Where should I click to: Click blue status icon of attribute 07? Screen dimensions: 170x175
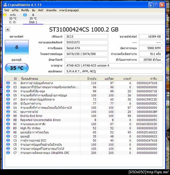[x=8, y=99]
